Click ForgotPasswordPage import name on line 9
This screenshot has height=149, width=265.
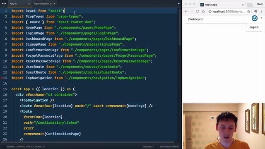tap(44, 55)
